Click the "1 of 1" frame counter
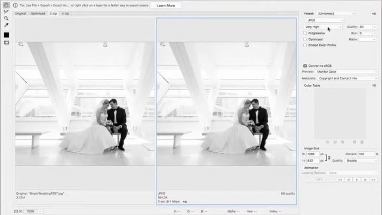 (x=319, y=179)
